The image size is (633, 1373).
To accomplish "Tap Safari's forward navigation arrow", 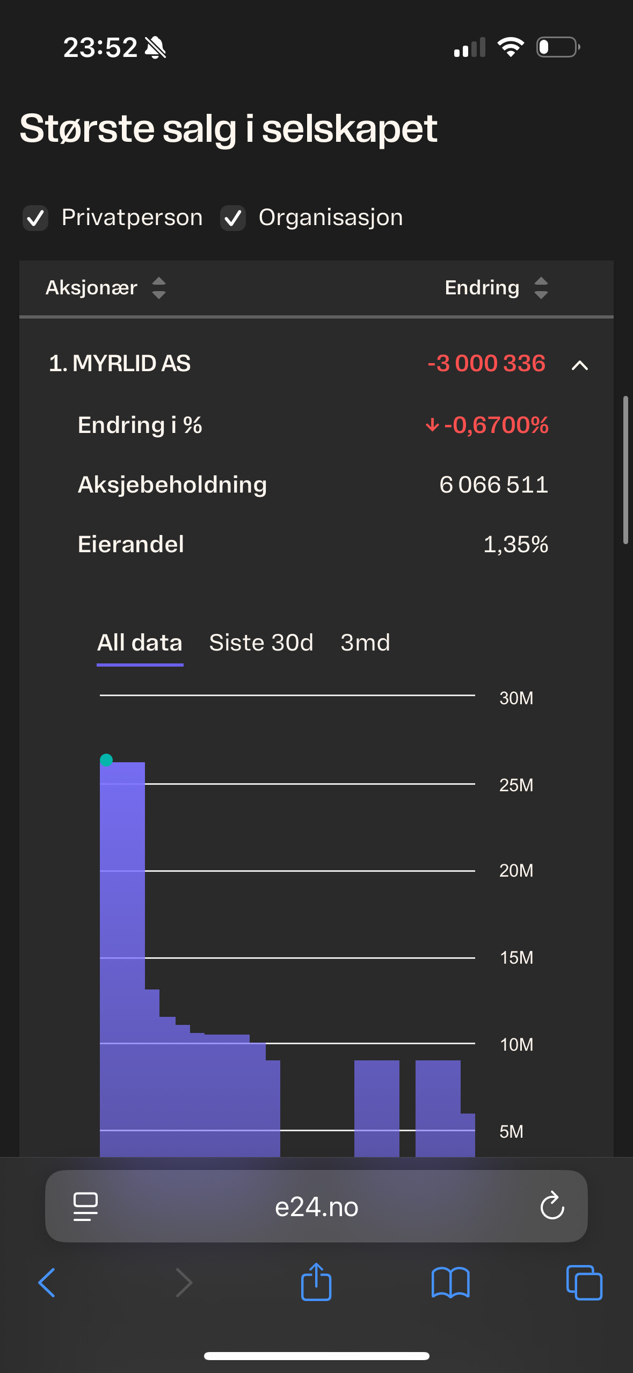I will click(184, 1283).
